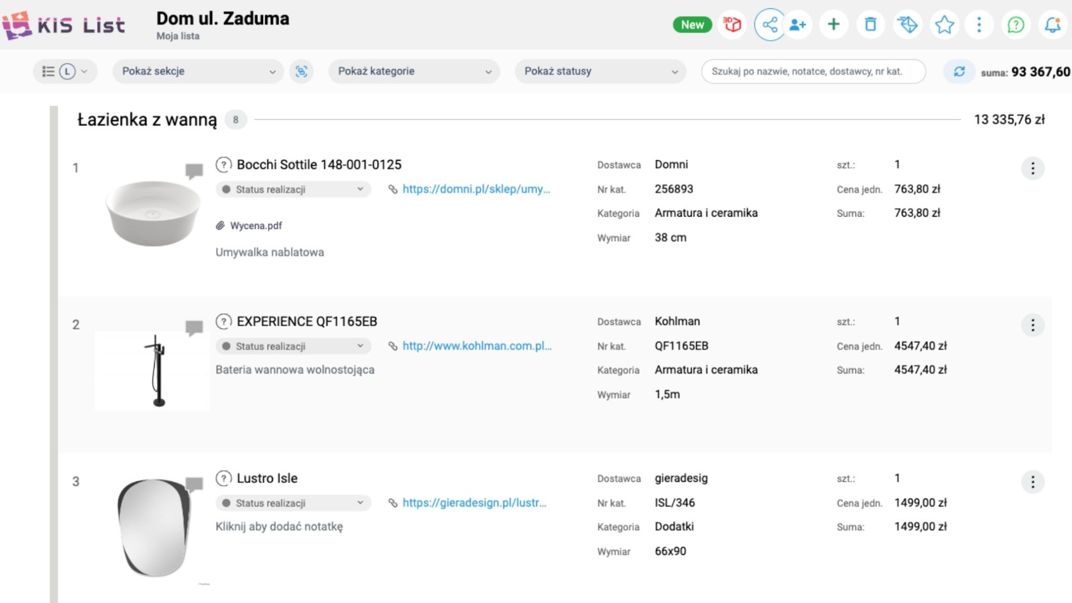Click the add user icon
1072x603 pixels.
(797, 25)
